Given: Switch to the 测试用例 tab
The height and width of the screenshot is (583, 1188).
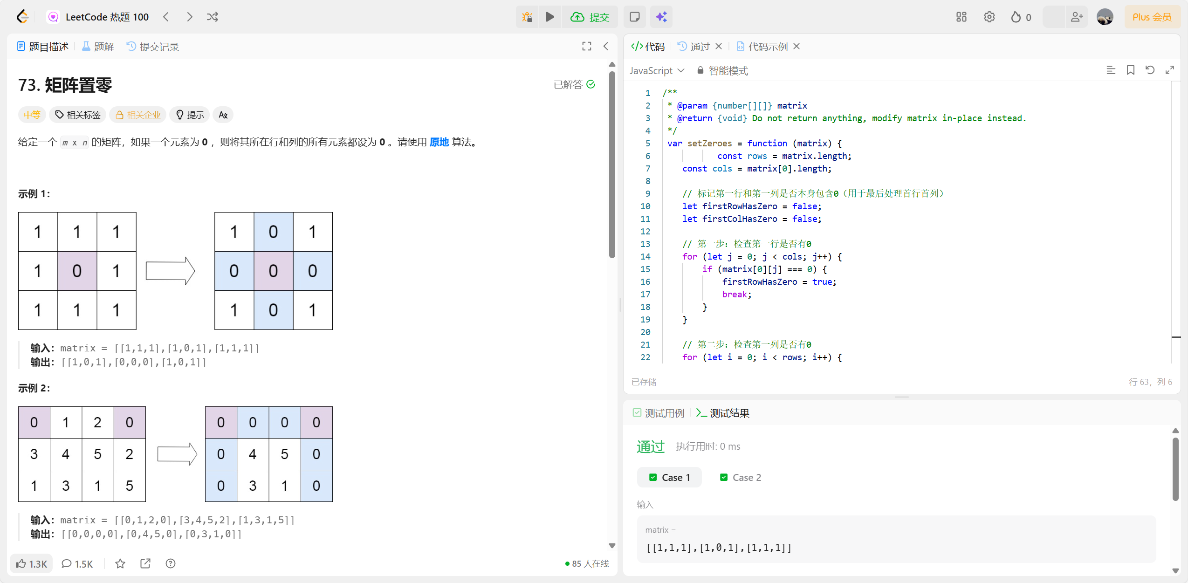Looking at the screenshot, I should (x=659, y=413).
